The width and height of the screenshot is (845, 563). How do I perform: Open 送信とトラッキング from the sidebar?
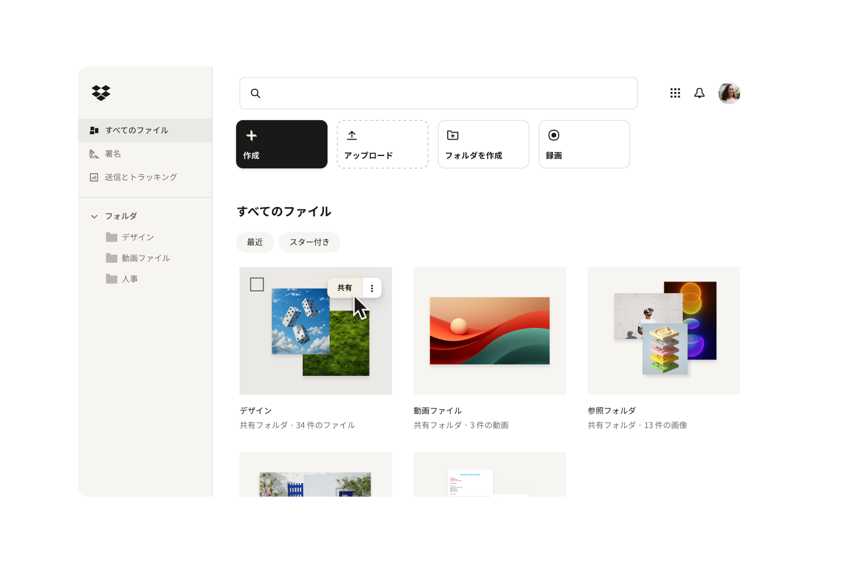click(141, 177)
